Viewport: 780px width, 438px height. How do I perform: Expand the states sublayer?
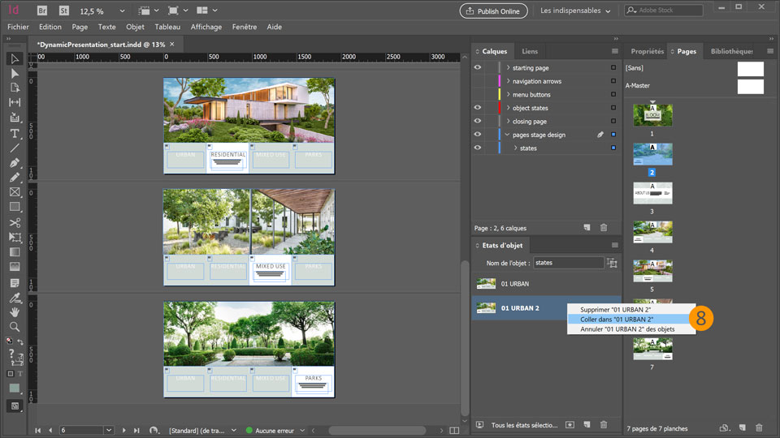click(x=515, y=148)
